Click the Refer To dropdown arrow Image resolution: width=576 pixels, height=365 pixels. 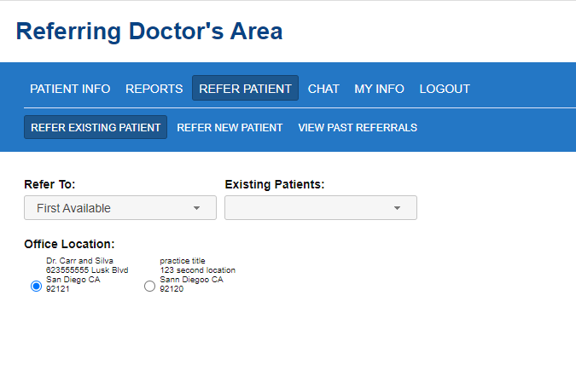pos(197,208)
